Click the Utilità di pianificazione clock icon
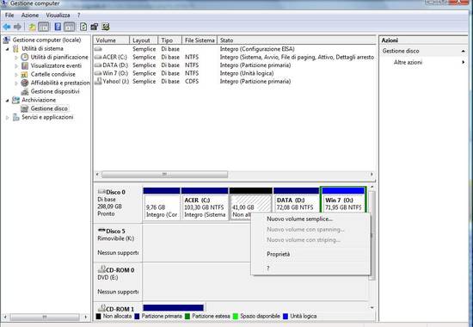 tap(25, 57)
